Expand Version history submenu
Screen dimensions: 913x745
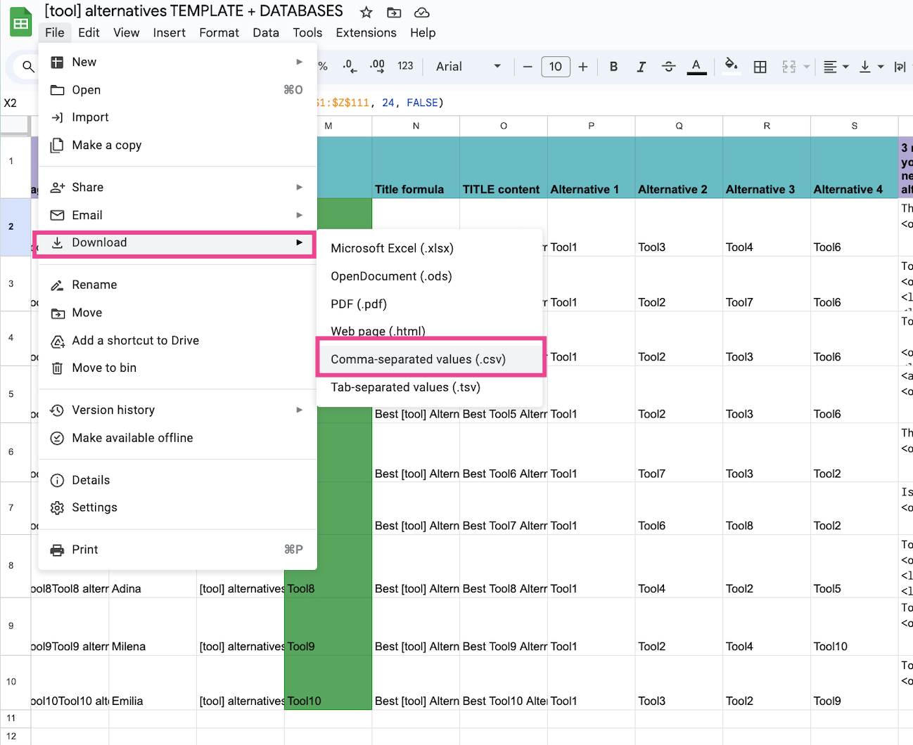point(177,410)
